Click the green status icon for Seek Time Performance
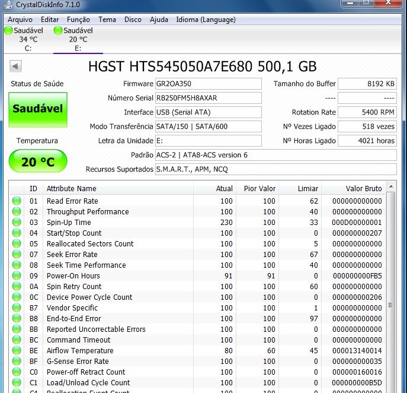This screenshot has height=393, width=407. coord(17,265)
